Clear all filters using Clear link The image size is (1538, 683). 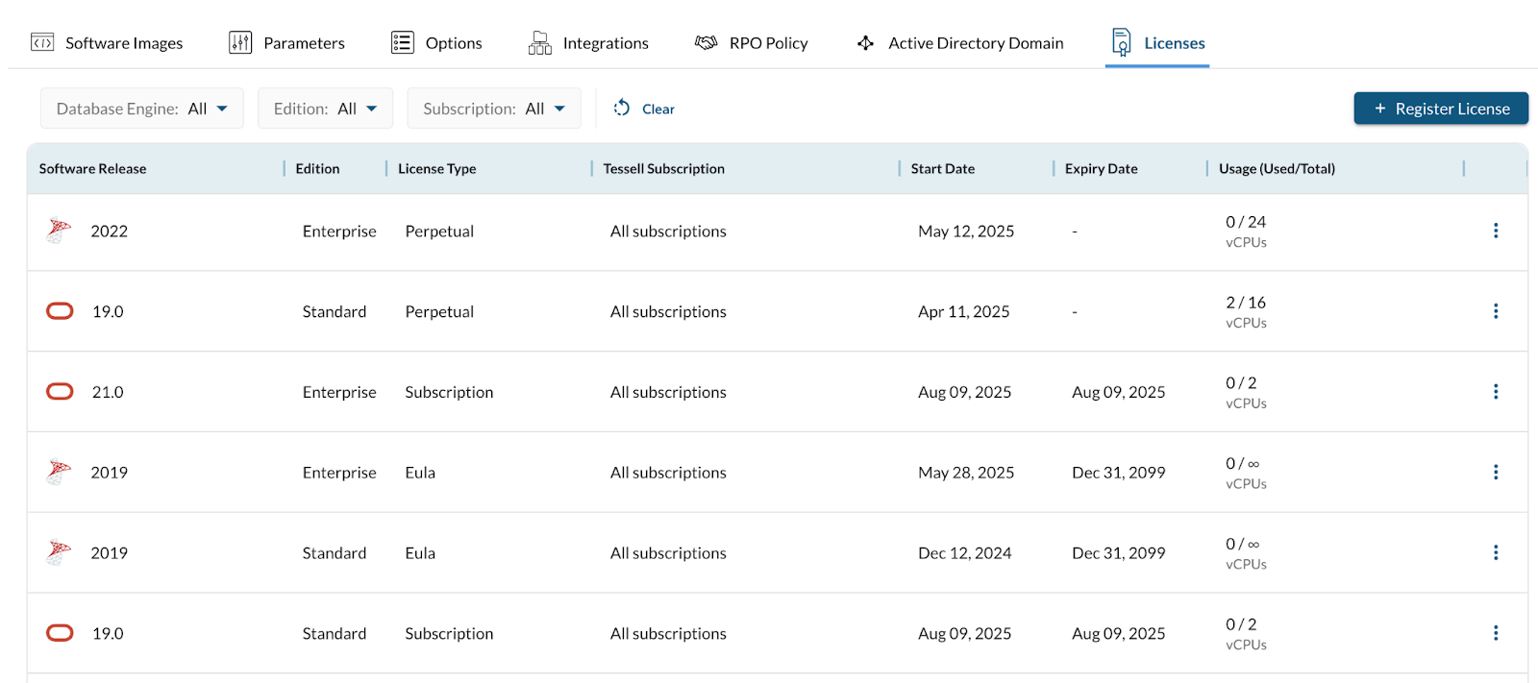pos(645,109)
